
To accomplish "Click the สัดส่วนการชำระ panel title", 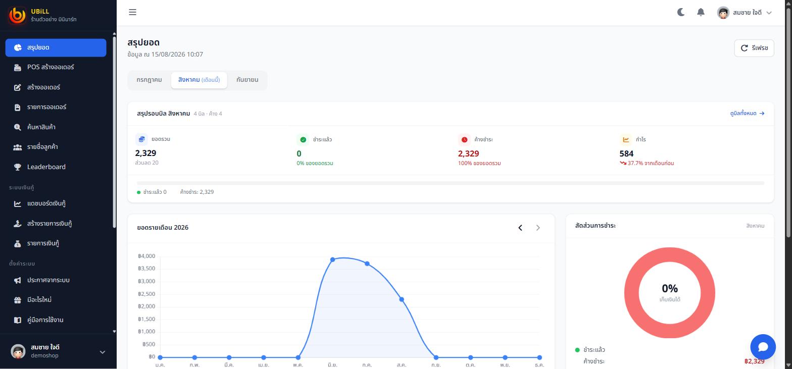I will click(x=596, y=226).
